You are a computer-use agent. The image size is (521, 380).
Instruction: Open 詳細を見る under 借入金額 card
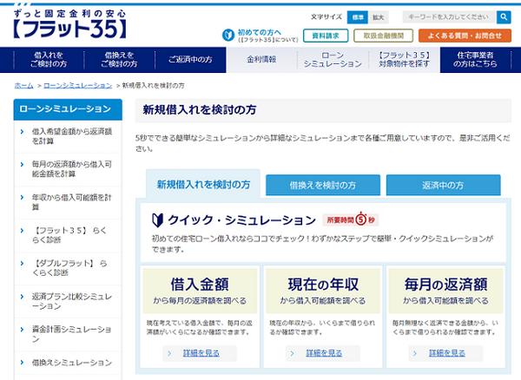tap(200, 353)
